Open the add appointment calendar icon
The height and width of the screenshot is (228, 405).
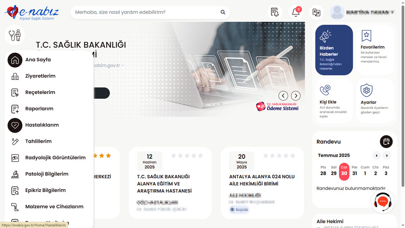pyautogui.click(x=386, y=142)
